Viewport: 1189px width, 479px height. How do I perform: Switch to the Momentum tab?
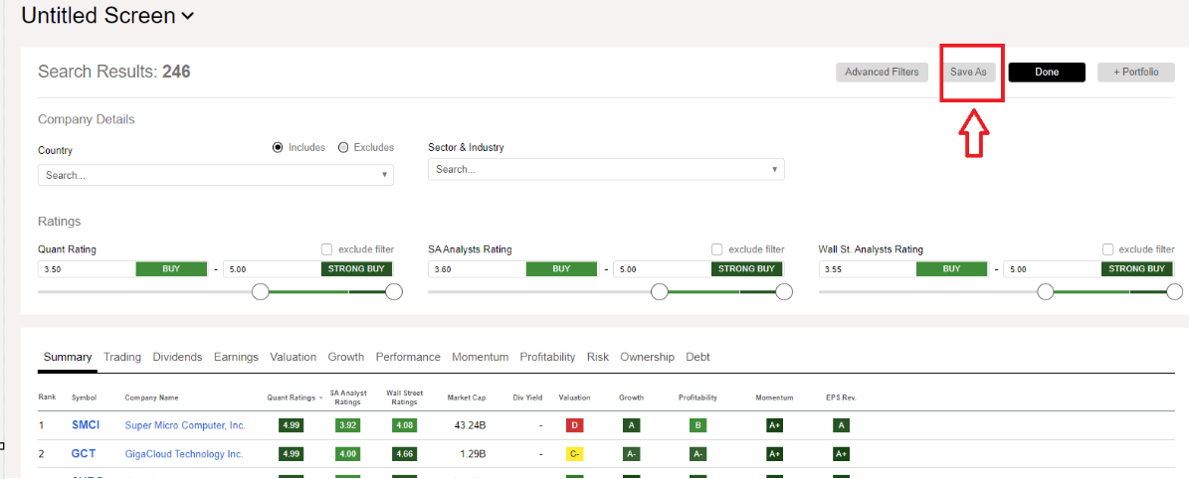480,357
